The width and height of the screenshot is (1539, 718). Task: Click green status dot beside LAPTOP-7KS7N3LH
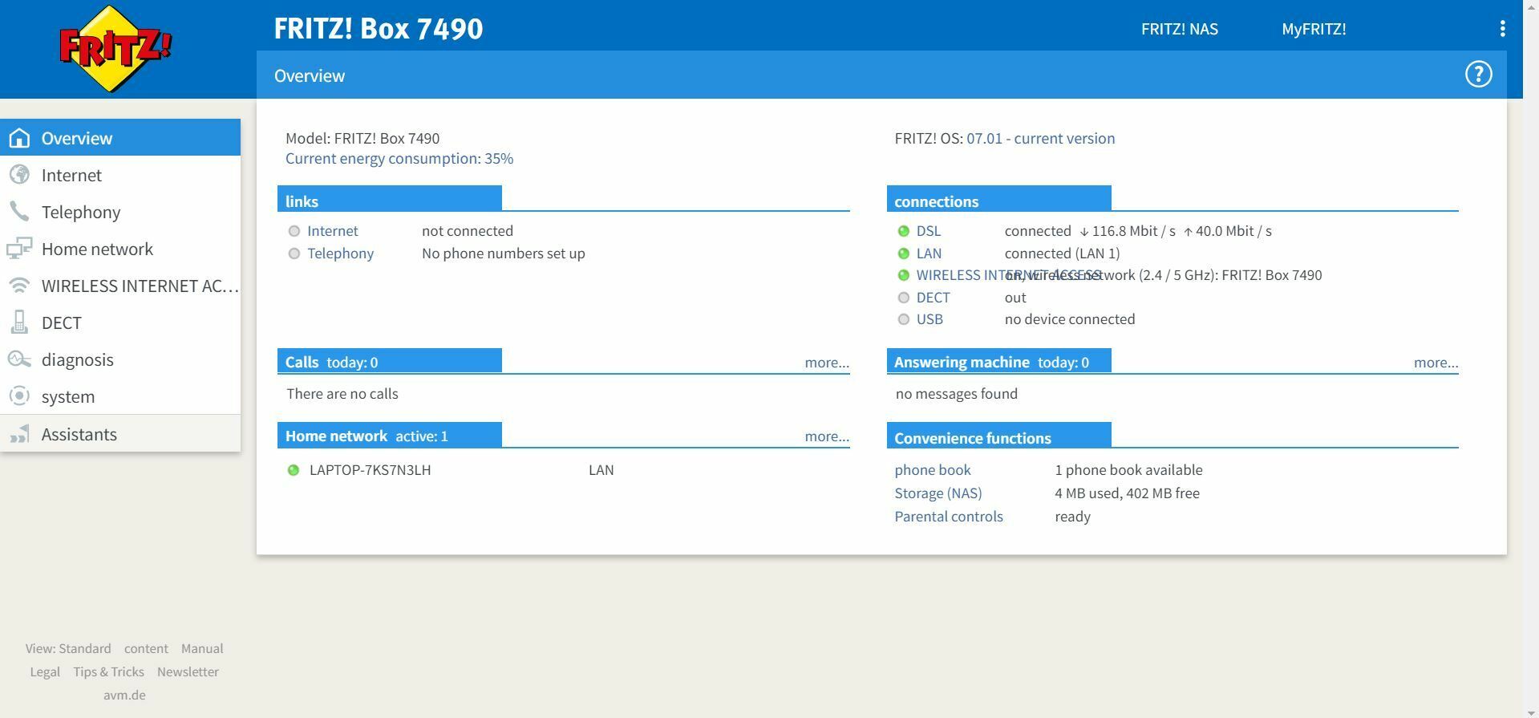[x=294, y=470]
